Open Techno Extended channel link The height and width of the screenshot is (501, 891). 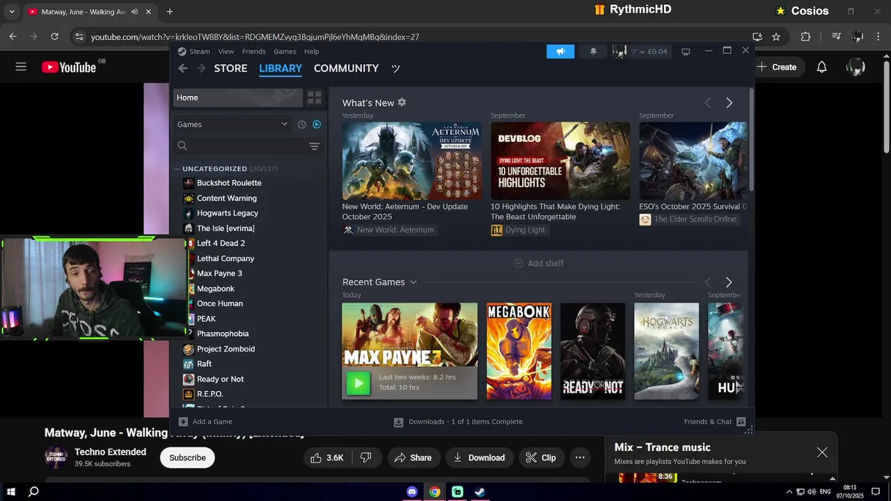pyautogui.click(x=110, y=452)
